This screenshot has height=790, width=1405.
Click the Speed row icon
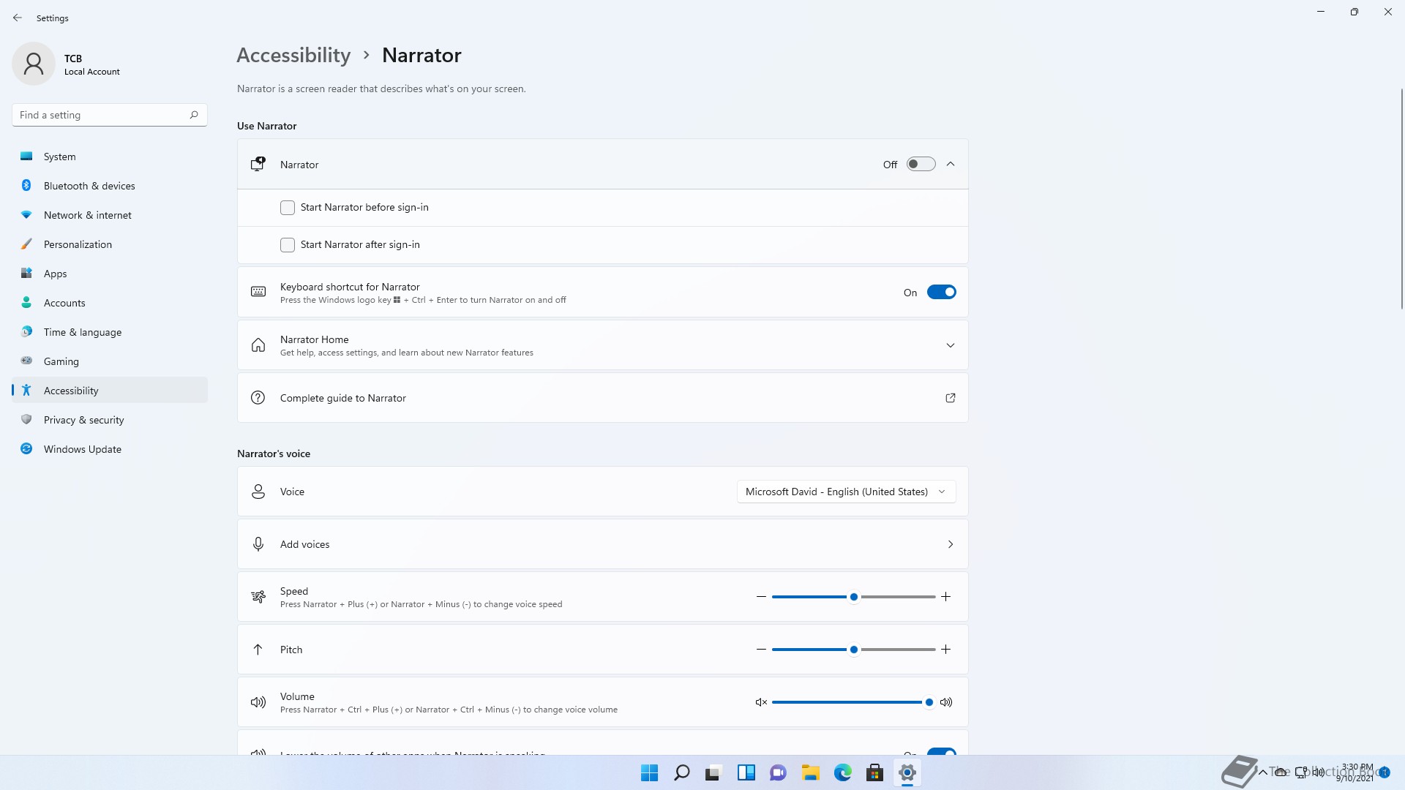point(258,597)
